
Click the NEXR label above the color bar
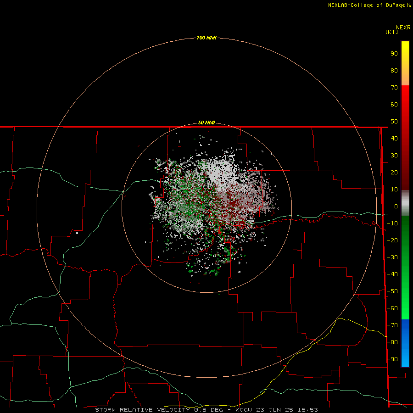coord(403,28)
